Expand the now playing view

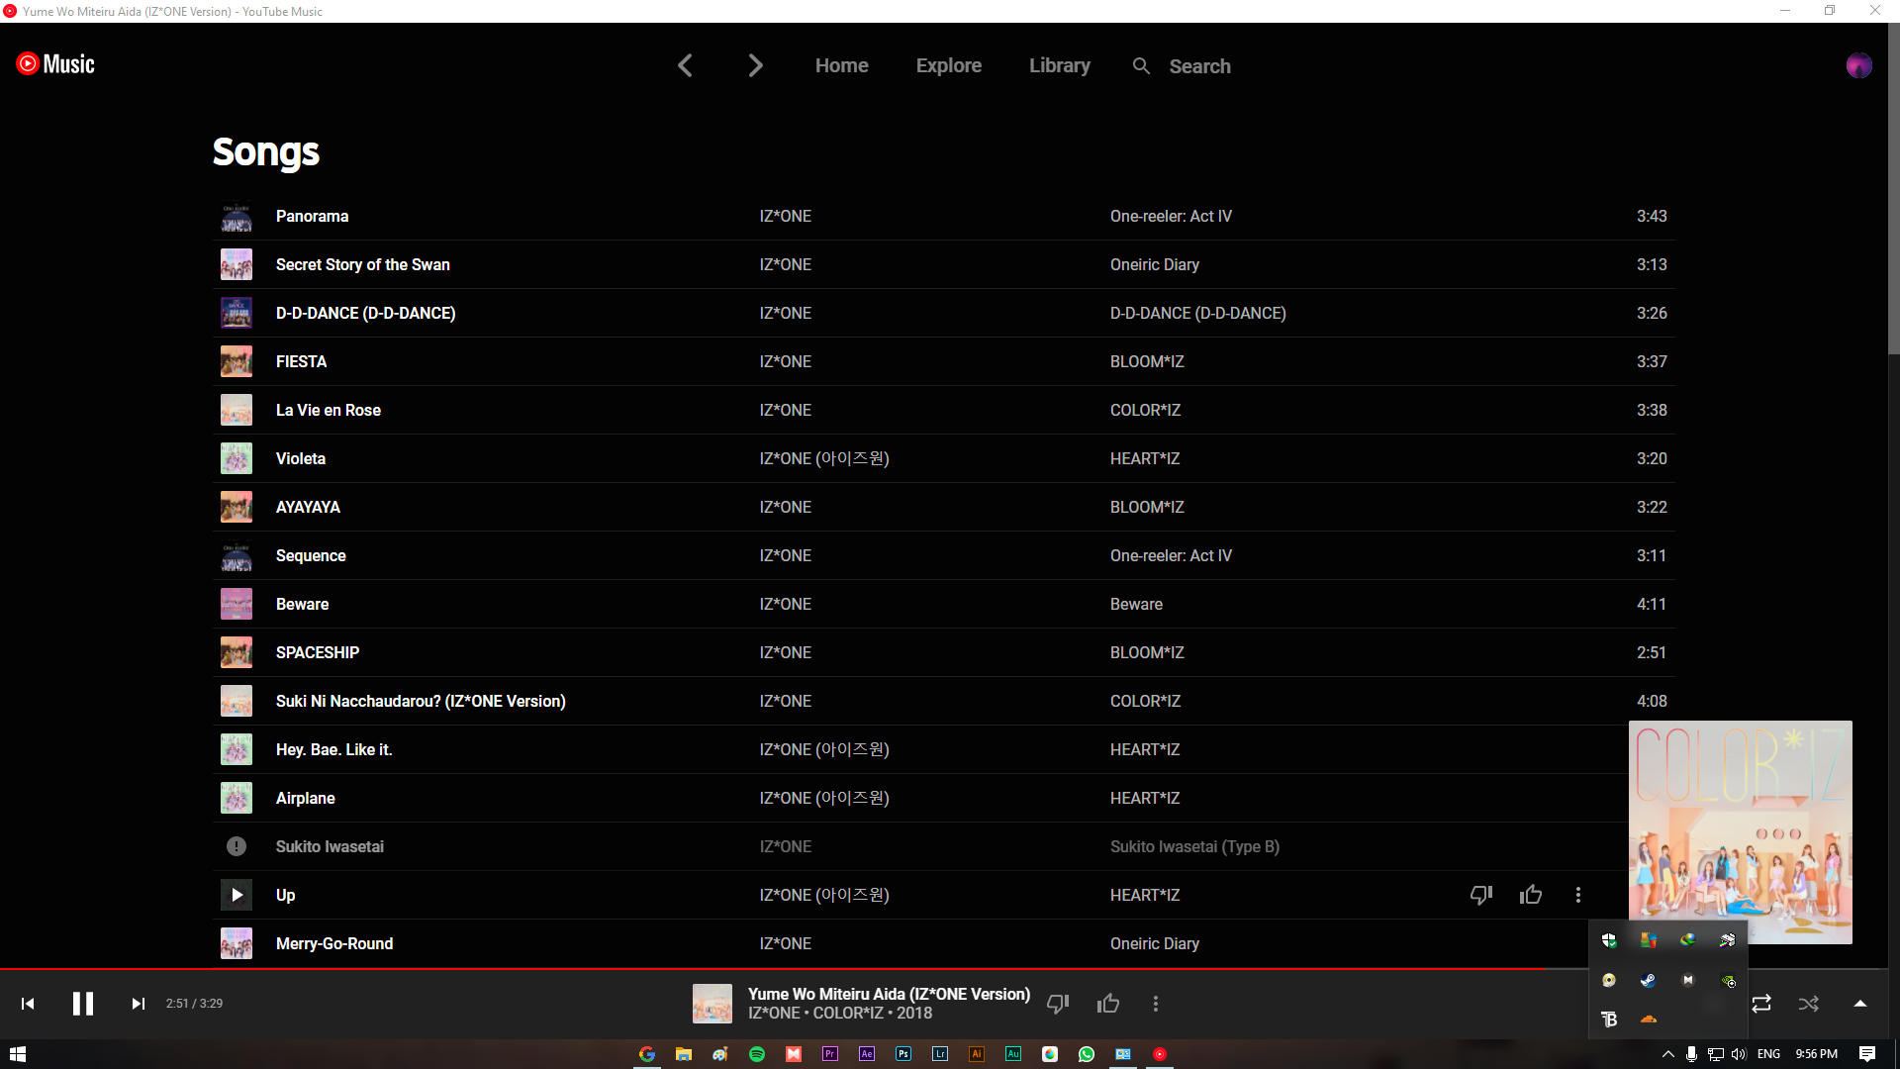[1858, 1003]
